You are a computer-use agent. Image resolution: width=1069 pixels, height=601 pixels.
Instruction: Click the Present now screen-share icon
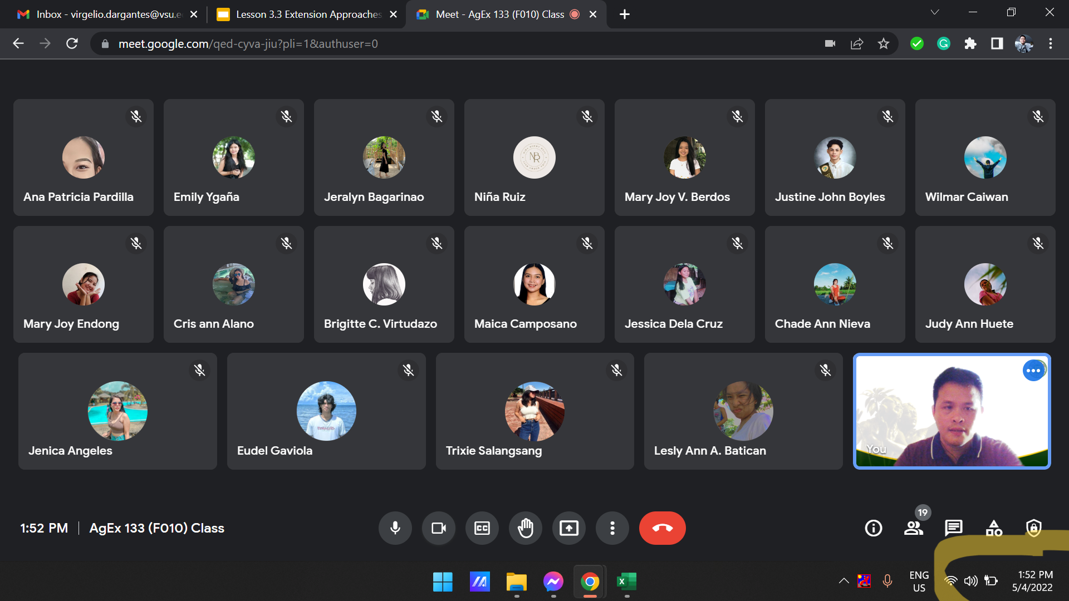[x=568, y=528]
